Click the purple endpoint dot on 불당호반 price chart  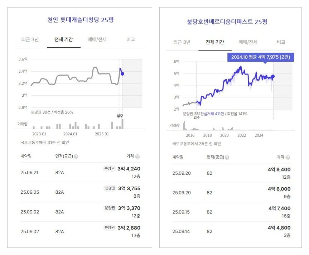[x=273, y=76]
